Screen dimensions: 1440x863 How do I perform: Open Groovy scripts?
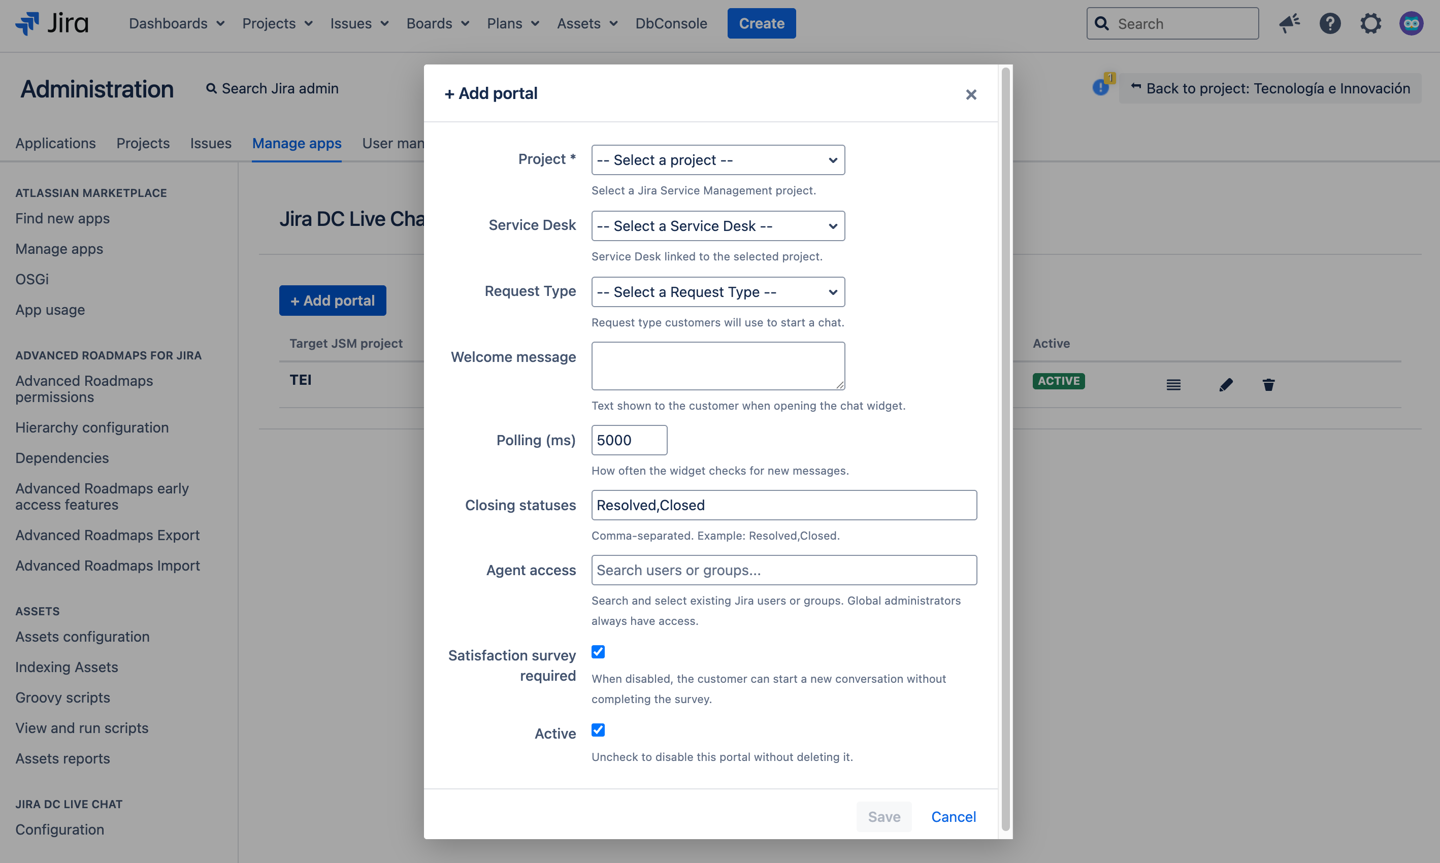tap(62, 698)
